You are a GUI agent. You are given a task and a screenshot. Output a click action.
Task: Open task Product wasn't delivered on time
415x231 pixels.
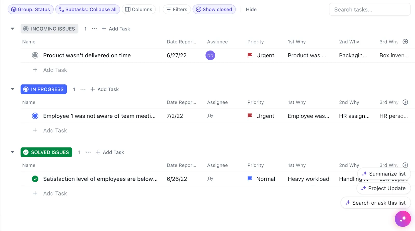87,55
